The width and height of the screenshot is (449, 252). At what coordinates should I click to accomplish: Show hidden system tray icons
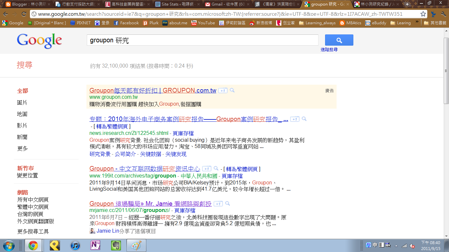[x=396, y=245]
